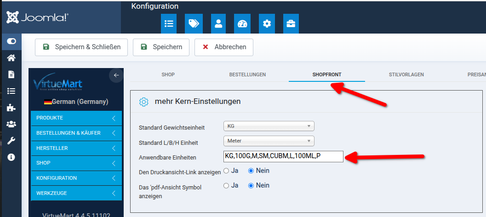Toggle the Joomla sidebar menu switch
Image resolution: width=486 pixels, height=217 pixels.
click(11, 41)
